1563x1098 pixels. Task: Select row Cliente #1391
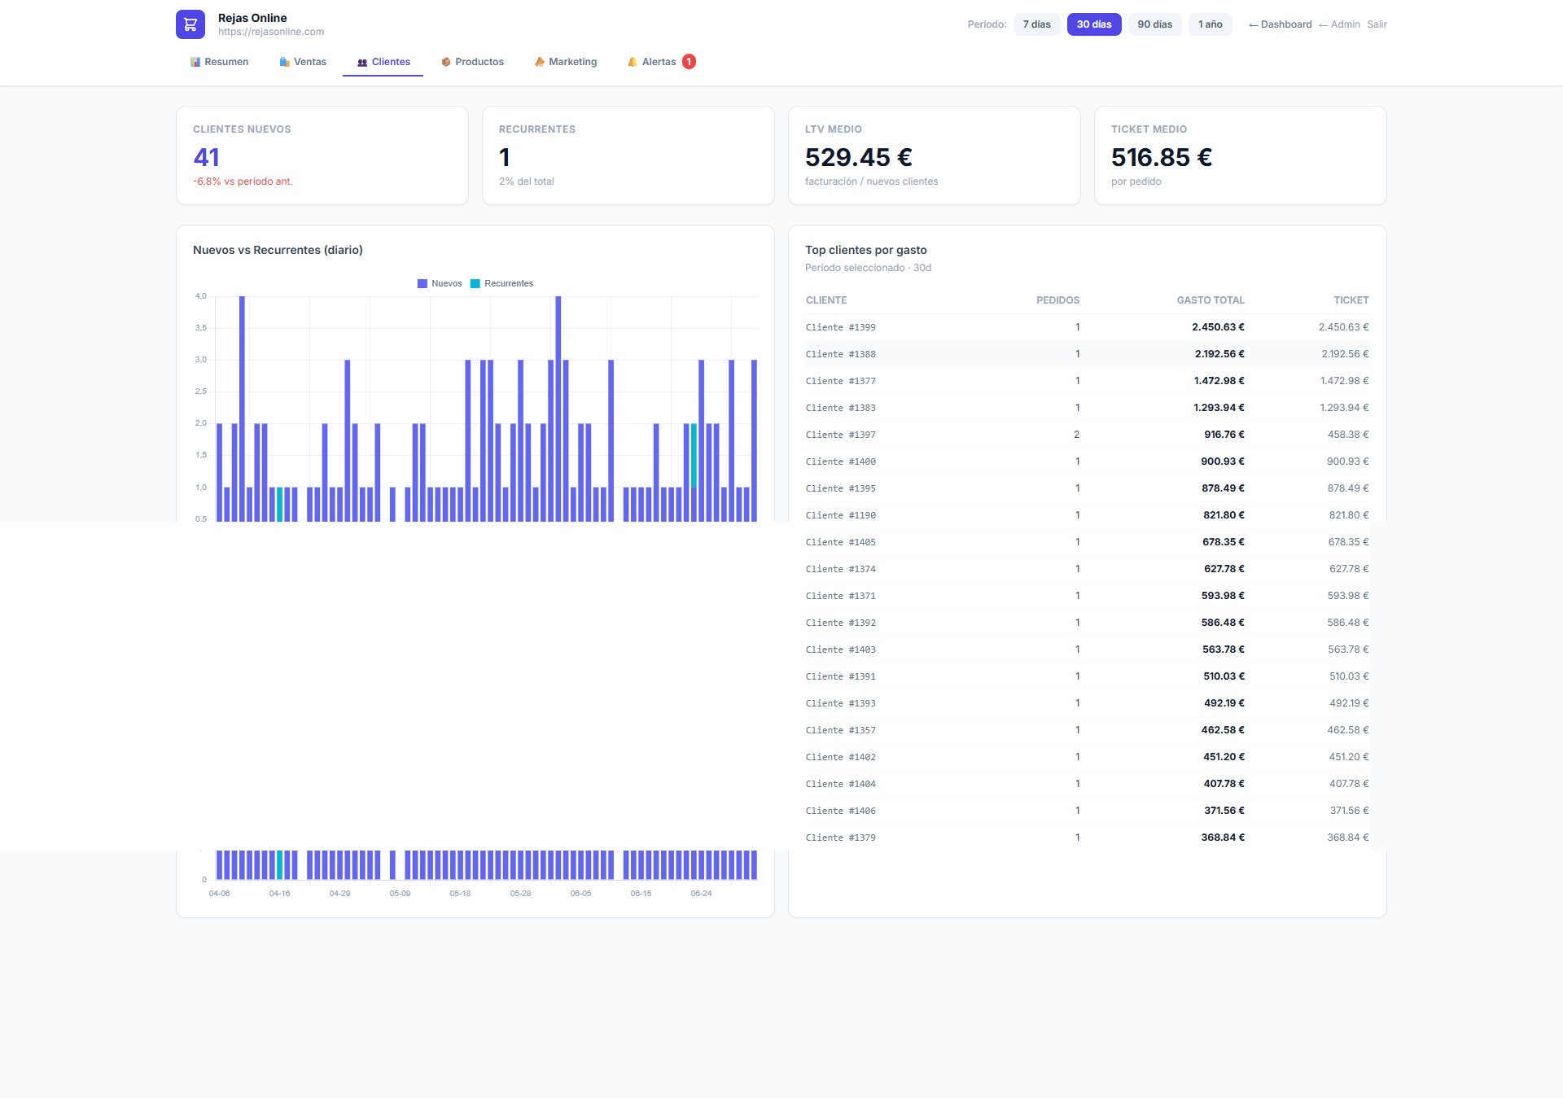coord(1087,676)
